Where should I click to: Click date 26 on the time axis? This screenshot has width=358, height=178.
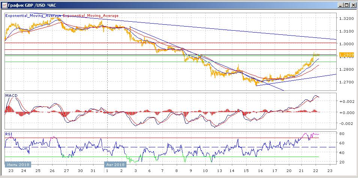point(52,170)
